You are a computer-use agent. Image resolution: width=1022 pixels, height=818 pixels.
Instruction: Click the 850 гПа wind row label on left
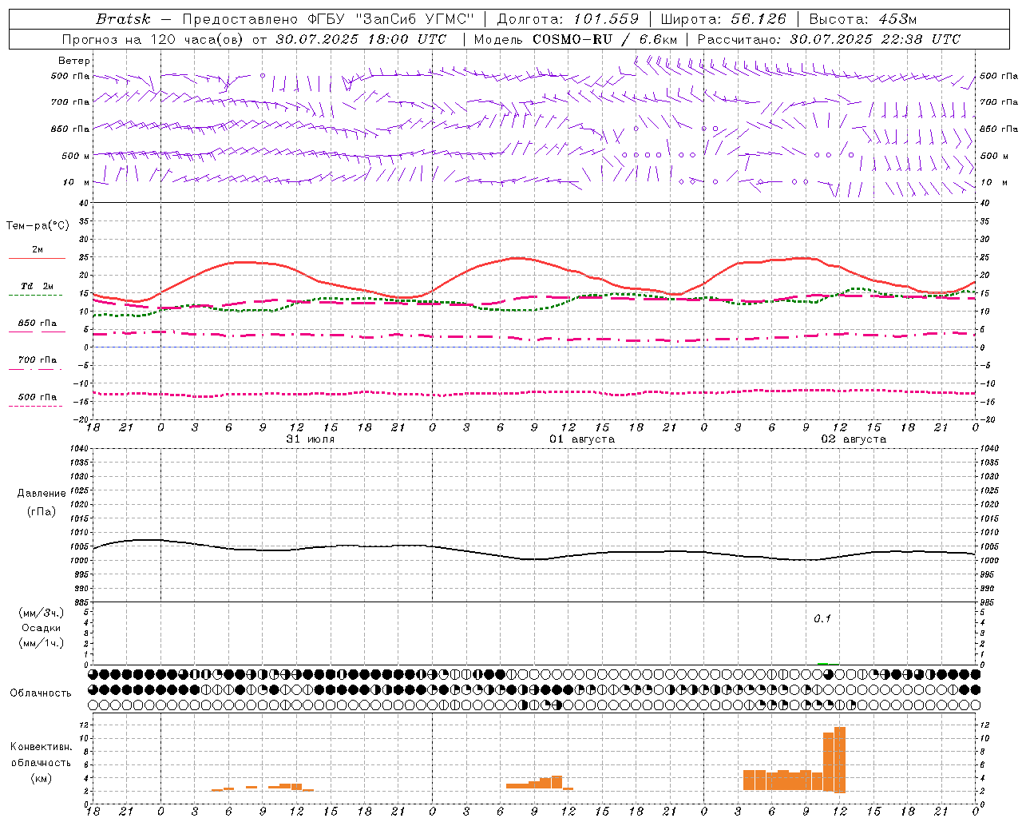click(x=70, y=129)
